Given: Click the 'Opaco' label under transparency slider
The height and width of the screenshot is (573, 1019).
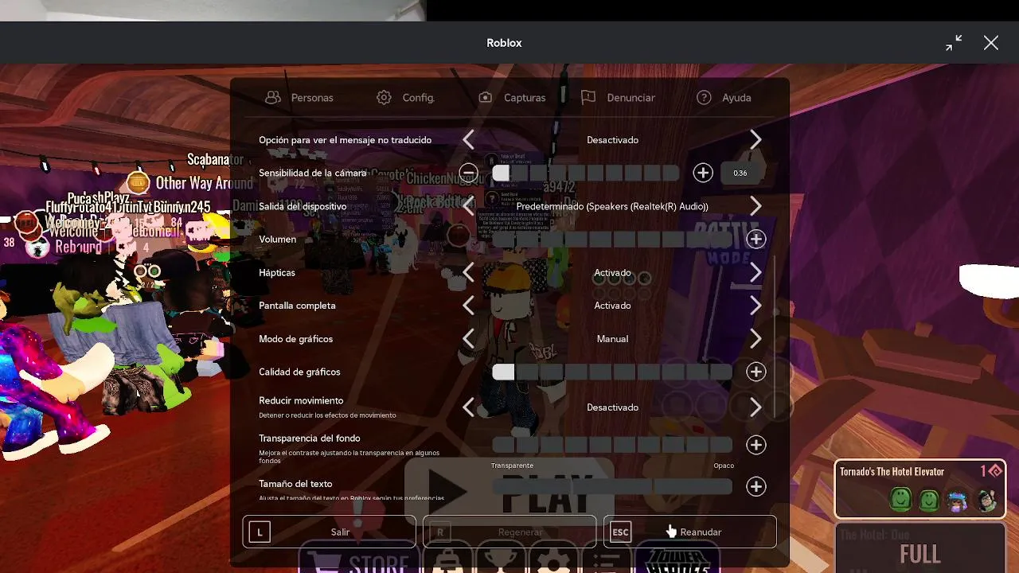Looking at the screenshot, I should (x=724, y=466).
